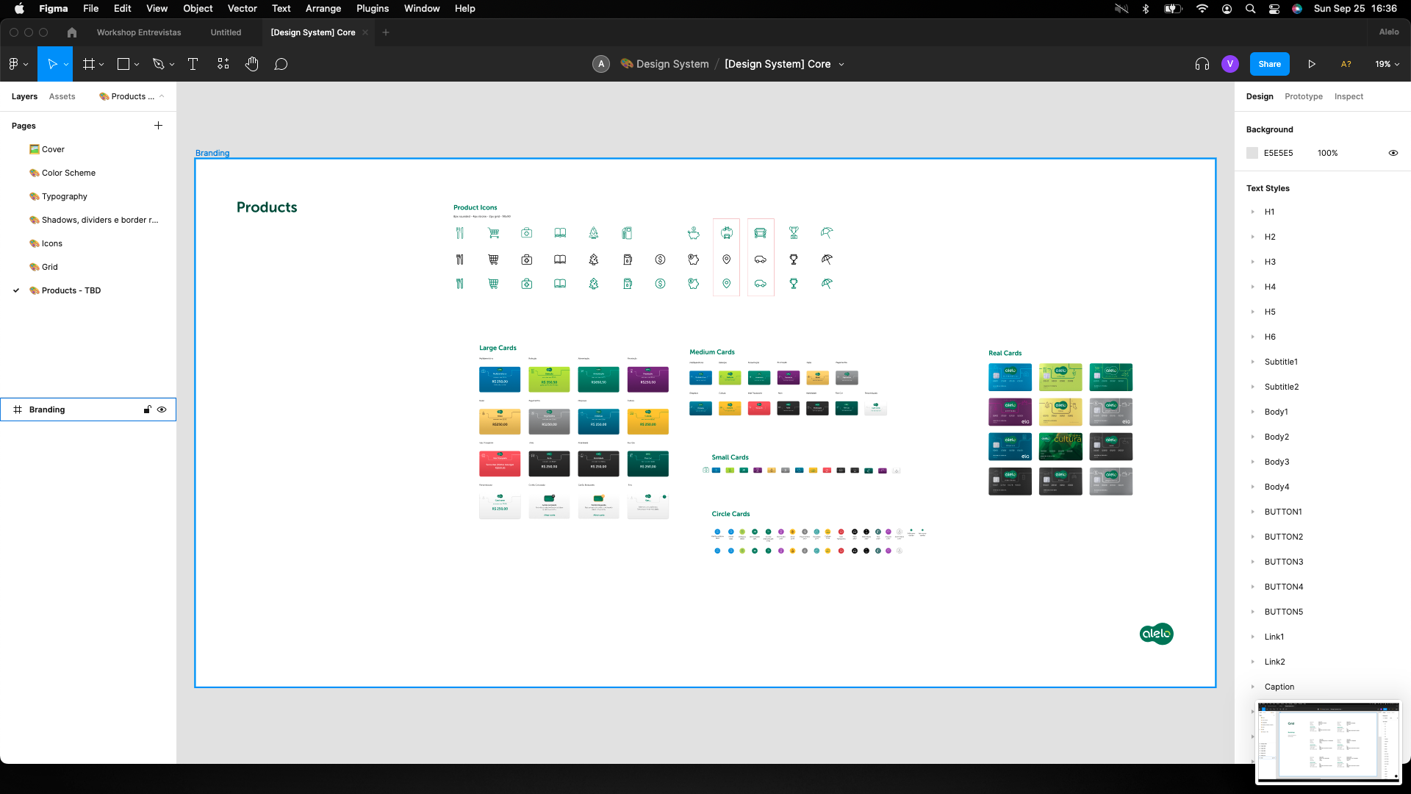Screen dimensions: 1411x794
Task: Click the E5E5E5 background color swatch
Action: pyautogui.click(x=1252, y=153)
